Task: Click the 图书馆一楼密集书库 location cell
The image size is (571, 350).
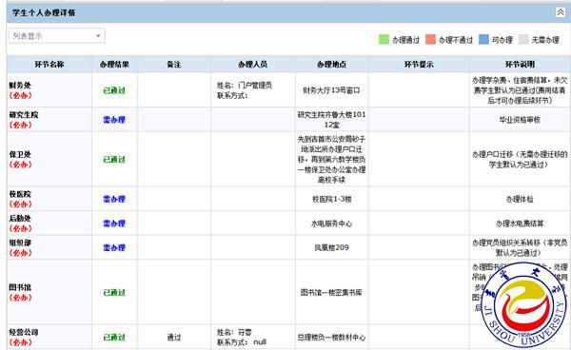Action: (x=331, y=293)
